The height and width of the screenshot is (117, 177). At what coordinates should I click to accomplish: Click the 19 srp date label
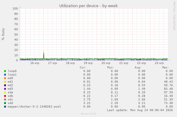pos(88,63)
